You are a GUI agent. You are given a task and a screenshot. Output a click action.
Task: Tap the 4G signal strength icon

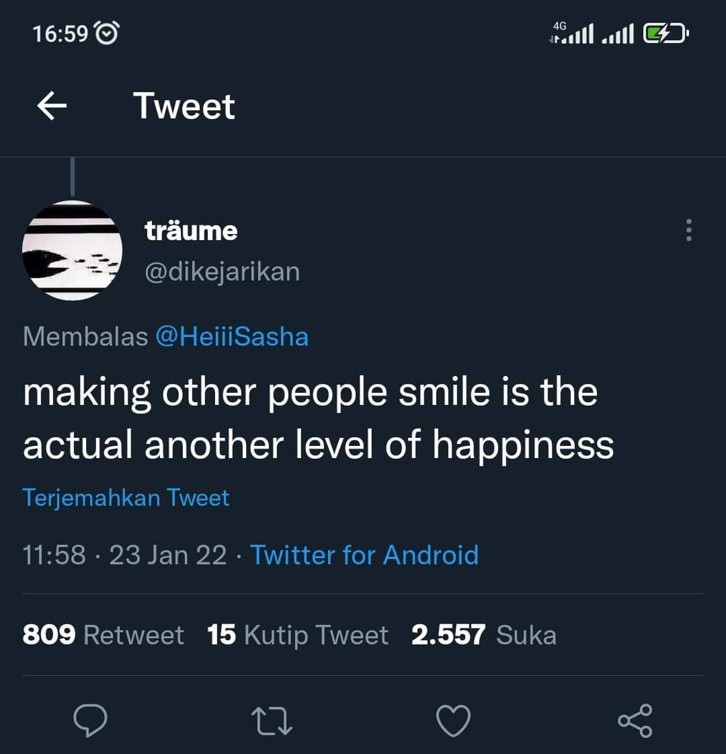tap(571, 33)
